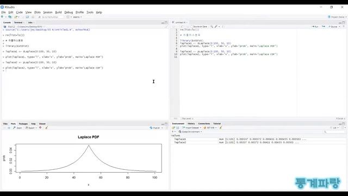
Task: Open the Export plot dropdown
Action: (x=31, y=128)
